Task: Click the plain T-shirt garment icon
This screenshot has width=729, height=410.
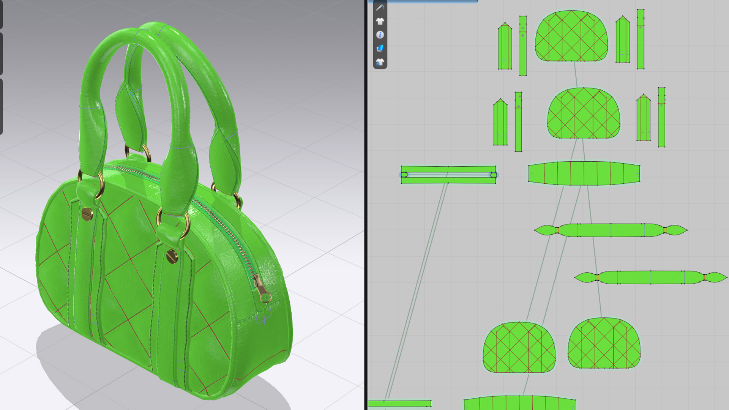Action: [x=380, y=21]
